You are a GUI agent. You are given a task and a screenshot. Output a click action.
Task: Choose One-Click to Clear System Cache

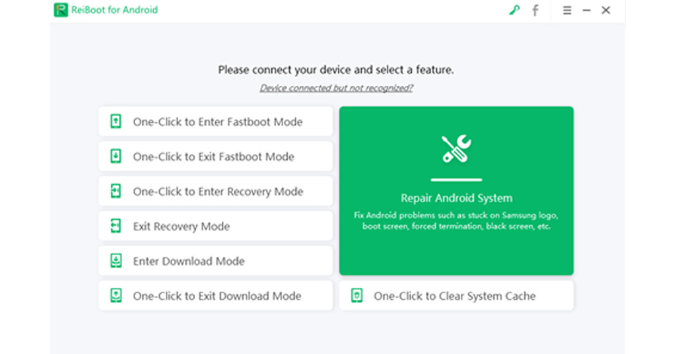tap(454, 297)
